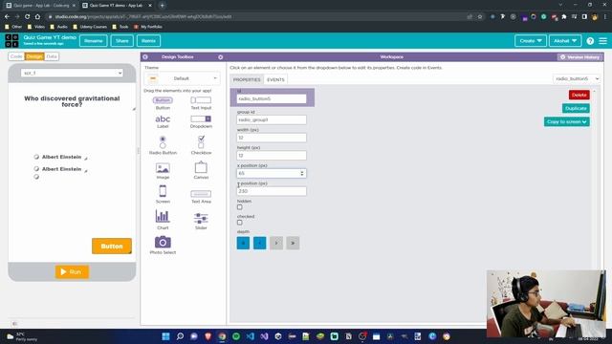612x344 pixels.
Task: Open Windows Start menu
Action: (x=165, y=336)
